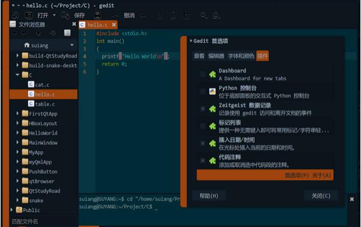Click the redo arrow icon
Image resolution: width=361 pixels, height=227 pixels.
(x=143, y=16)
